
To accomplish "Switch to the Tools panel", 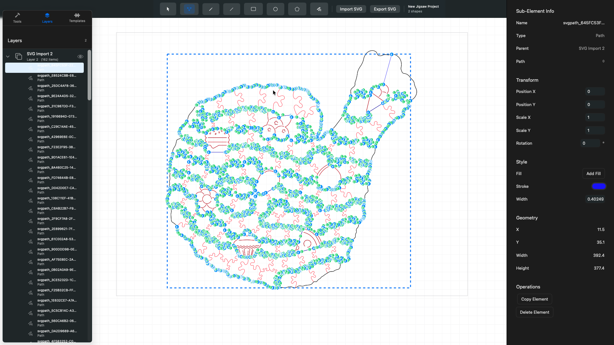I will 17,18.
